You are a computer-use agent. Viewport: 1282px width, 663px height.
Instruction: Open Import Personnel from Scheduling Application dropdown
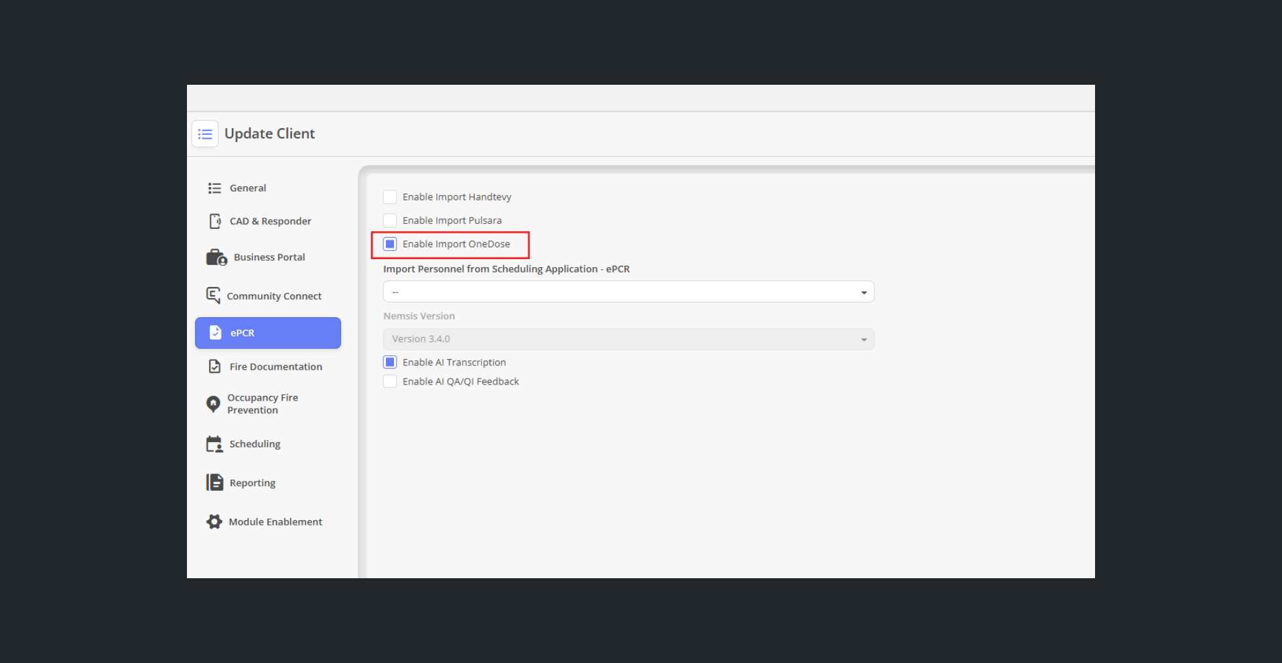coord(628,292)
